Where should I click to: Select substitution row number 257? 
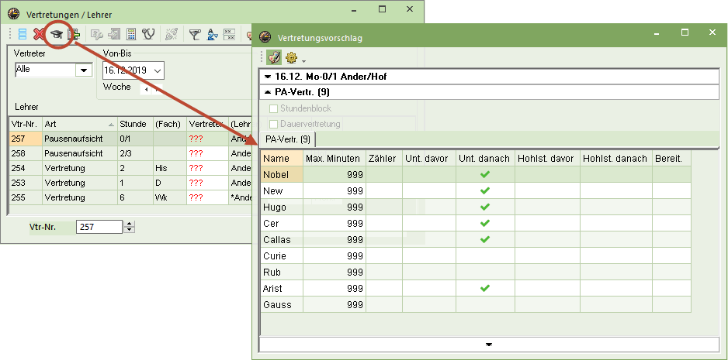pos(26,138)
